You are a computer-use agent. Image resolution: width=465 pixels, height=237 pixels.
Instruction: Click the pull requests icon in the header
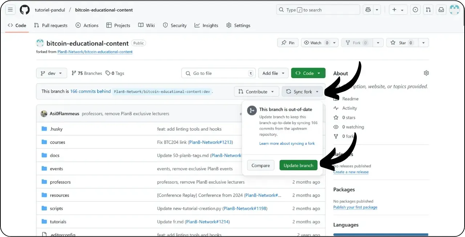pyautogui.click(x=428, y=10)
